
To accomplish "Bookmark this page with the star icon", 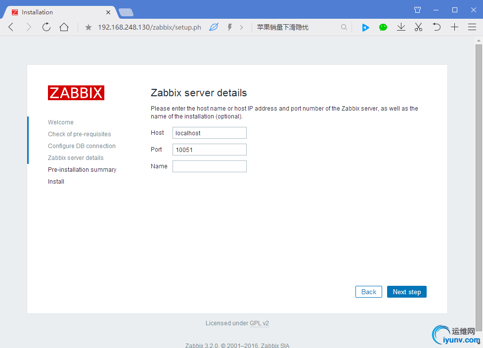I will coord(88,27).
